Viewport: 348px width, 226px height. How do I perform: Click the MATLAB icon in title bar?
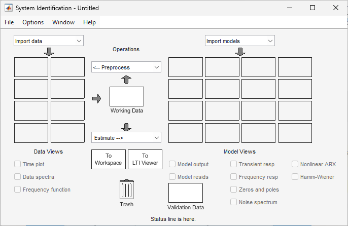[x=9, y=8]
